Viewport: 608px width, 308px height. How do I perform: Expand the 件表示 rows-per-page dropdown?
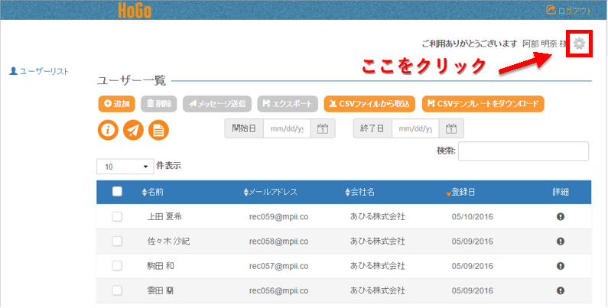click(x=125, y=167)
